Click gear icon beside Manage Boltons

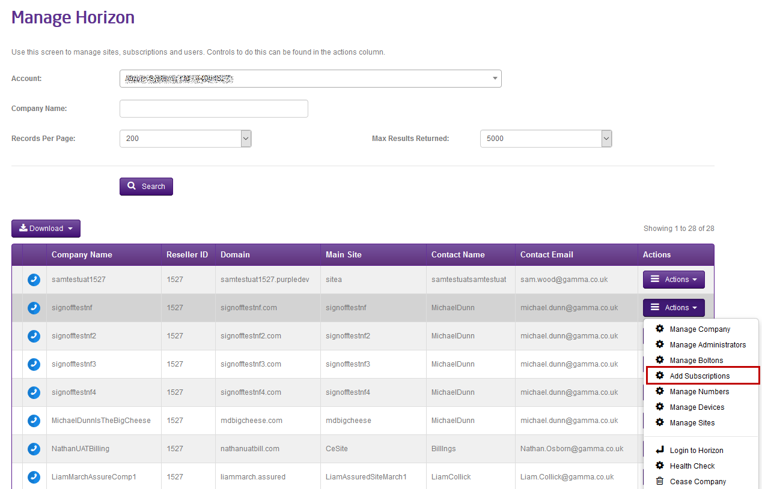point(660,360)
